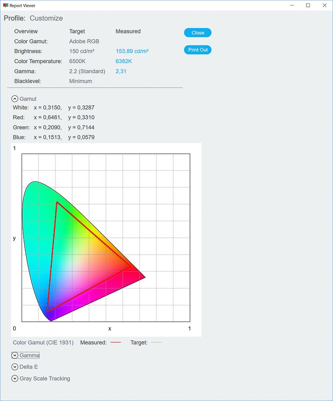The width and height of the screenshot is (333, 401).
Task: Click the Blue coordinates row
Action: (x=53, y=137)
